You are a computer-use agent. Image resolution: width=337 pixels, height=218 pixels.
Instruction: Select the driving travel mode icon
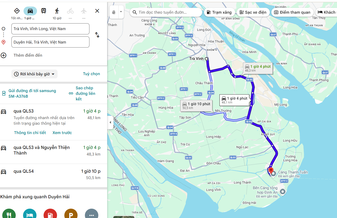point(30,11)
